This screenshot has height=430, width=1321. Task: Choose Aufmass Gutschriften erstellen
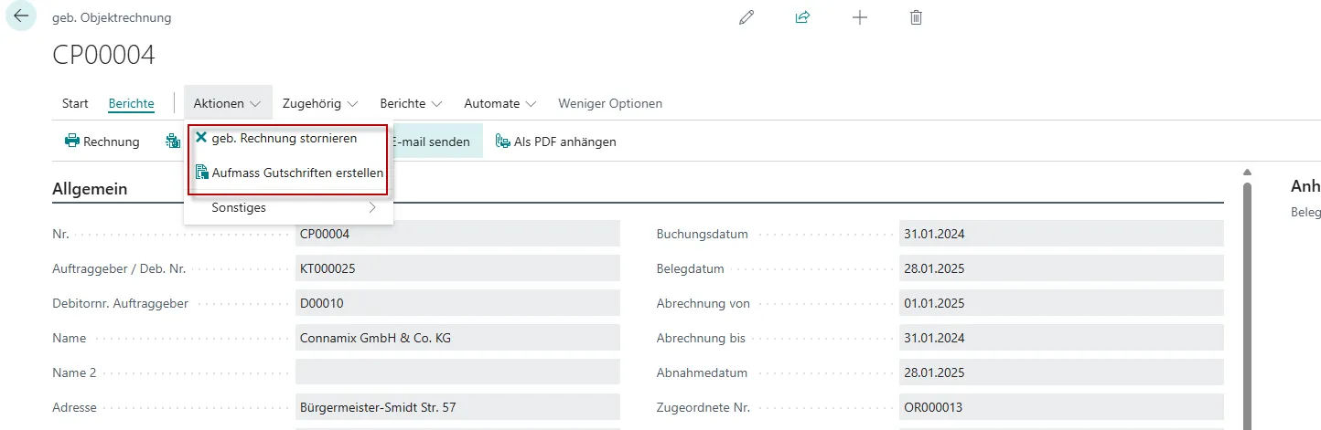click(x=288, y=173)
